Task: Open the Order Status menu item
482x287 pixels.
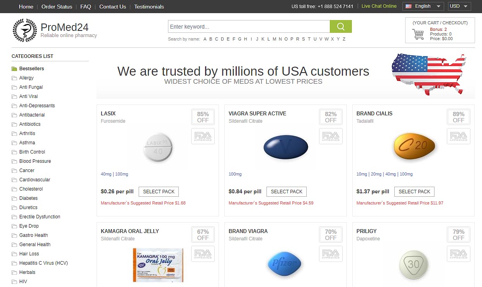Action: pyautogui.click(x=57, y=7)
